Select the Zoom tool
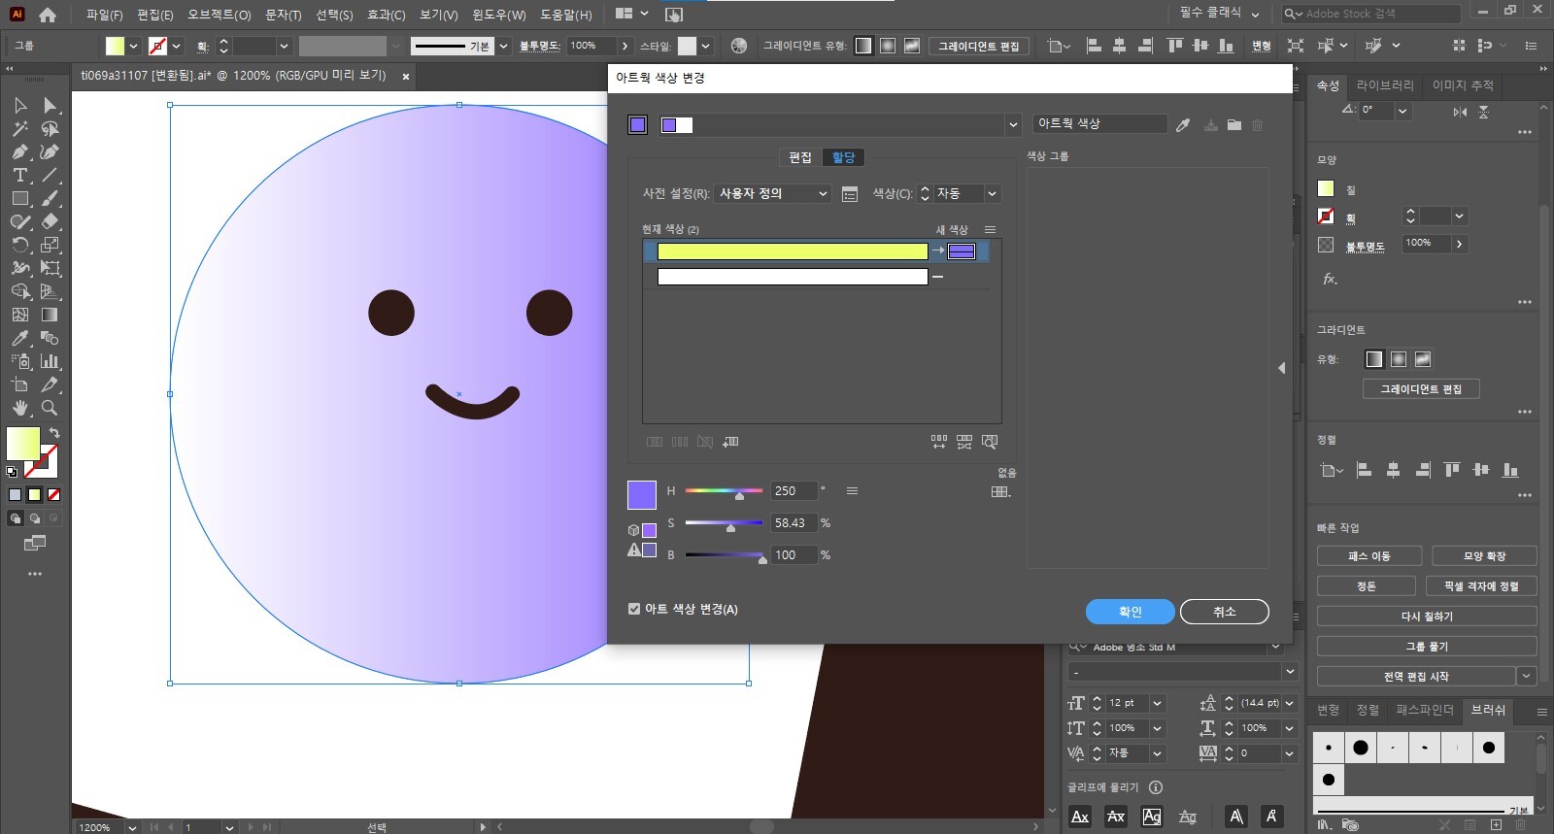The image size is (1554, 834). [x=50, y=408]
